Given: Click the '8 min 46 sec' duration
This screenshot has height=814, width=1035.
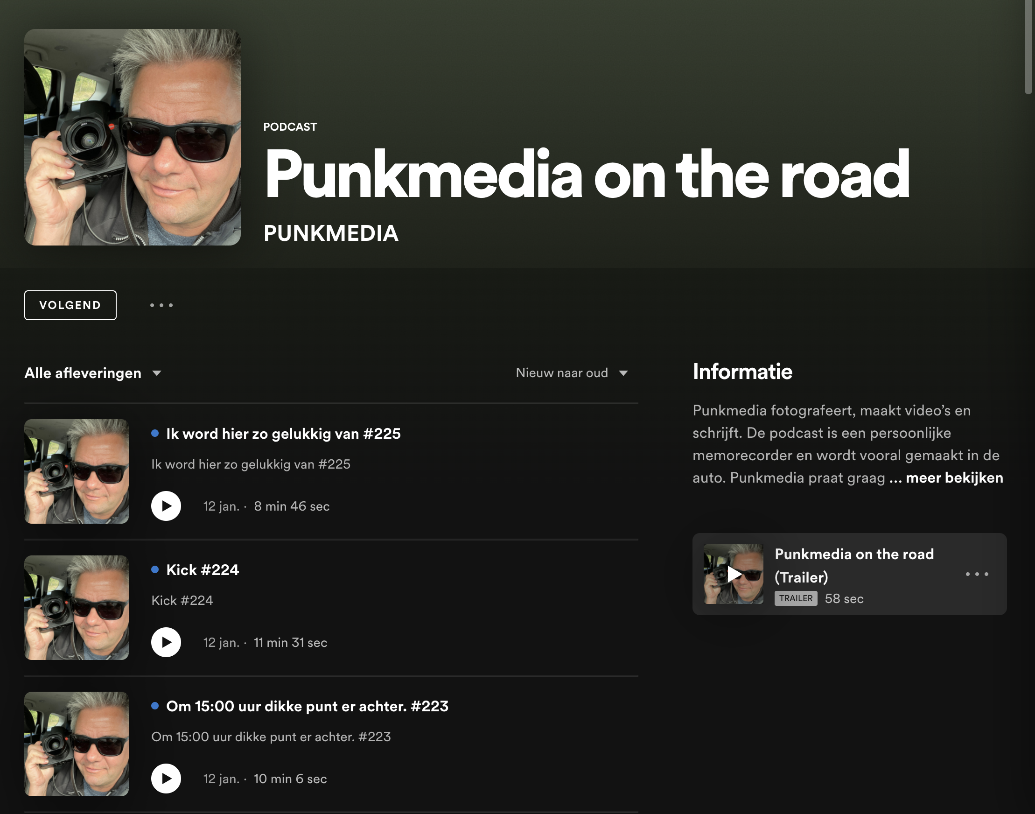Looking at the screenshot, I should (292, 506).
